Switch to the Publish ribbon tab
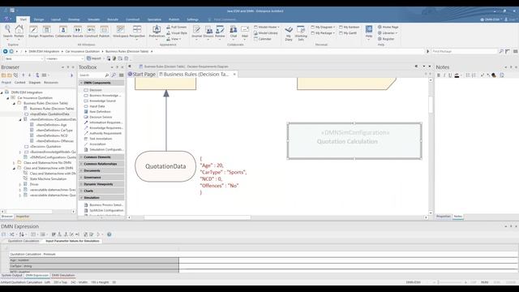519x292 pixels. click(174, 19)
